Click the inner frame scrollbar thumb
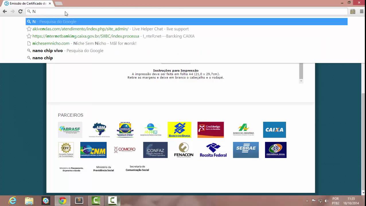 [x=301, y=71]
